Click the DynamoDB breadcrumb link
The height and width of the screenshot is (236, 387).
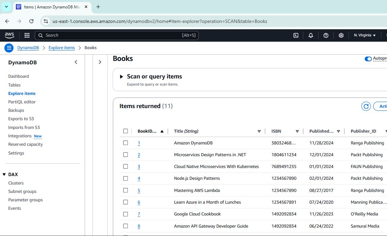[x=28, y=48]
